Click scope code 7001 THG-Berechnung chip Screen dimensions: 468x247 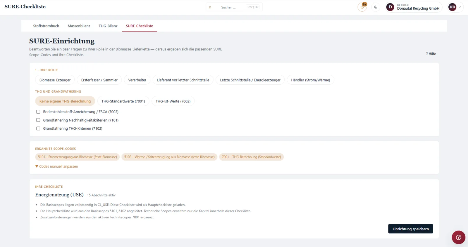pos(251,157)
